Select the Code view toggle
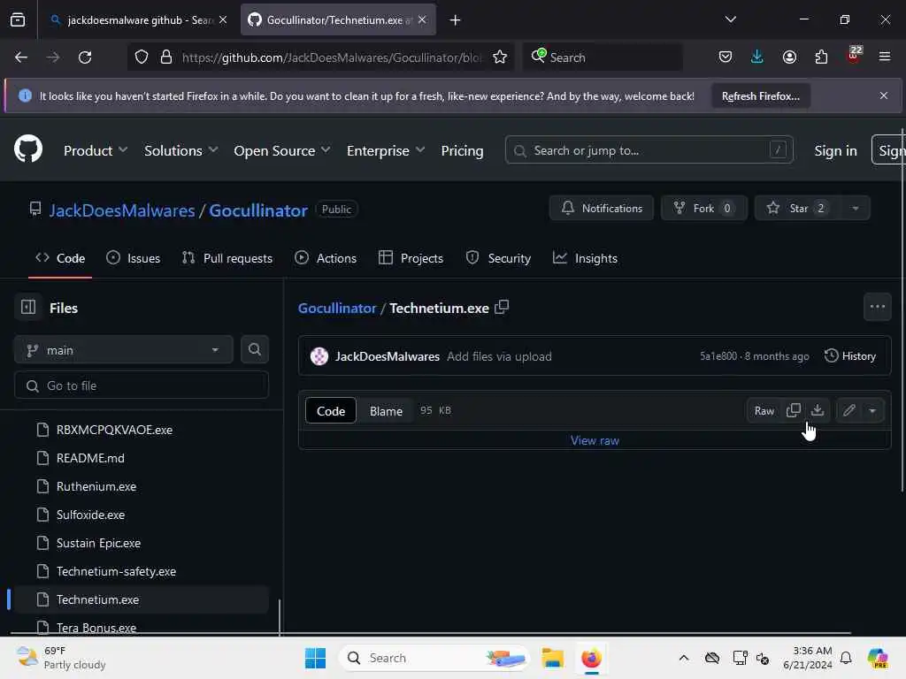The image size is (906, 679). pyautogui.click(x=331, y=410)
